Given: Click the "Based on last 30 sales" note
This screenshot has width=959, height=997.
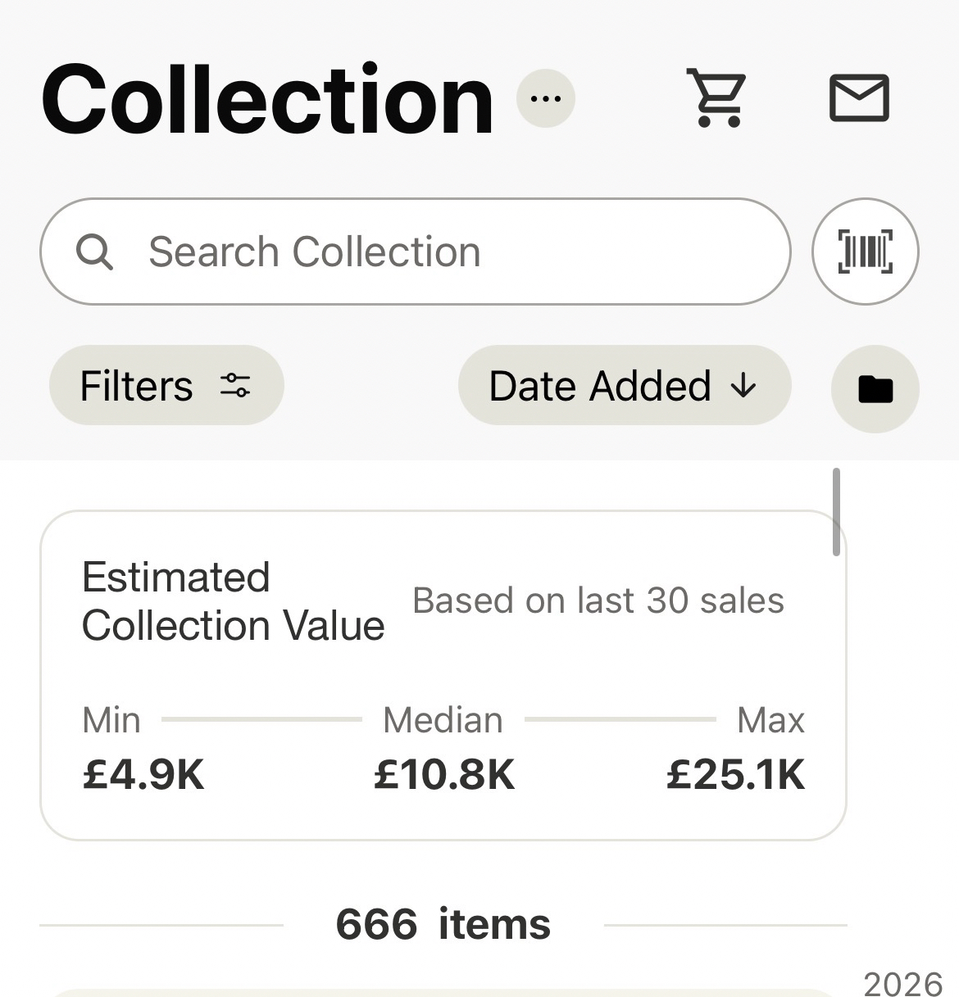Looking at the screenshot, I should (x=598, y=600).
